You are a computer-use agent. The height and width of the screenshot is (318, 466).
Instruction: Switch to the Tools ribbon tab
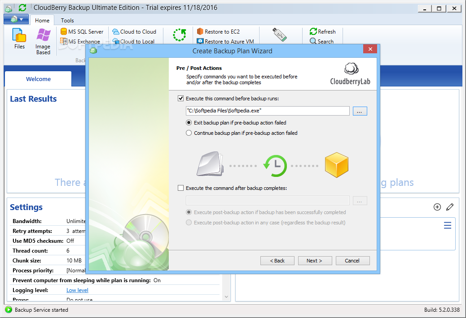(x=67, y=21)
